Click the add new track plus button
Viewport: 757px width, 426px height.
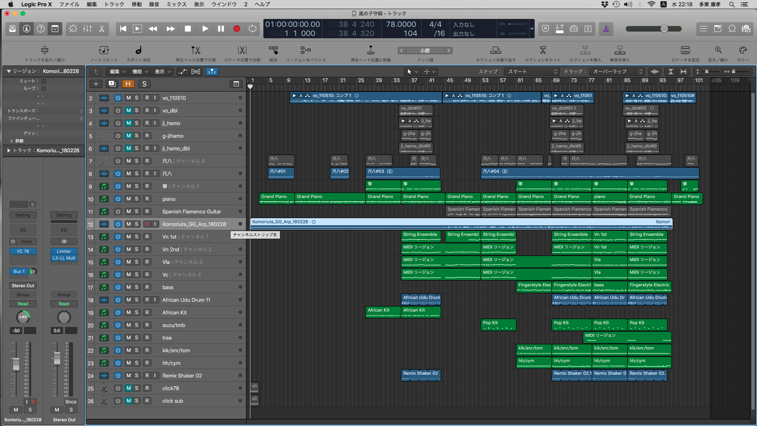pos(96,84)
